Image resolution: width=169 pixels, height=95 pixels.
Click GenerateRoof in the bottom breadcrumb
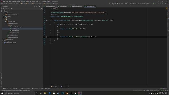tap(66, 87)
